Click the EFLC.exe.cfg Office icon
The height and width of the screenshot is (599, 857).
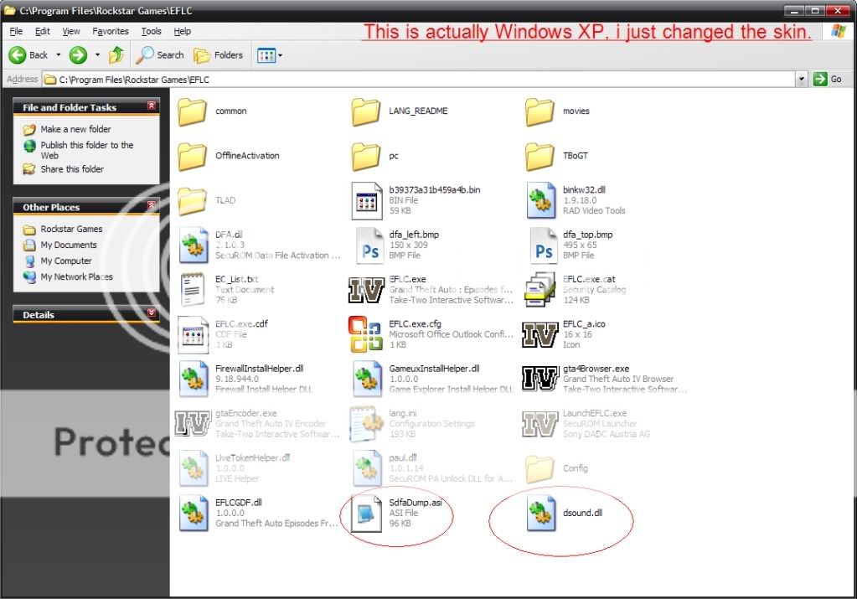coord(366,334)
